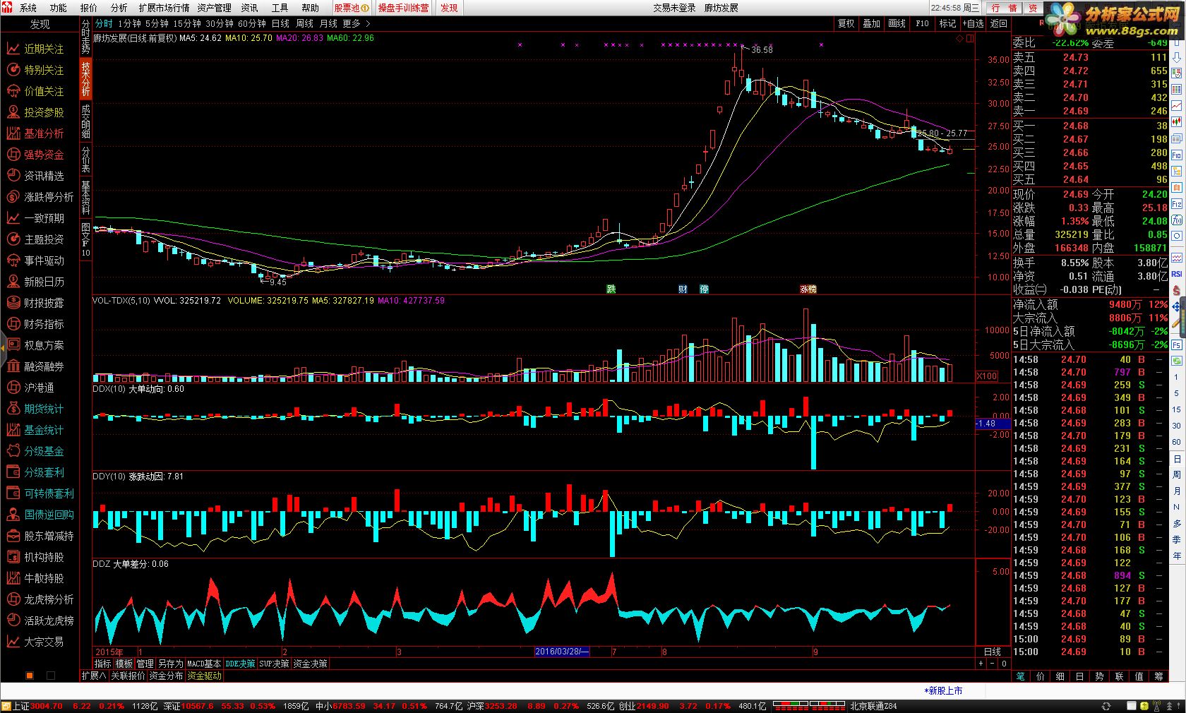Viewport: 1186px width, 713px height.
Task: Click the sync icon in bottom status bar
Action: (x=1106, y=706)
